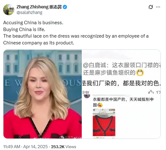The height and width of the screenshot is (150, 166).
Task: Click the comment text 衣服都是中国产的
Action: pos(109,99)
